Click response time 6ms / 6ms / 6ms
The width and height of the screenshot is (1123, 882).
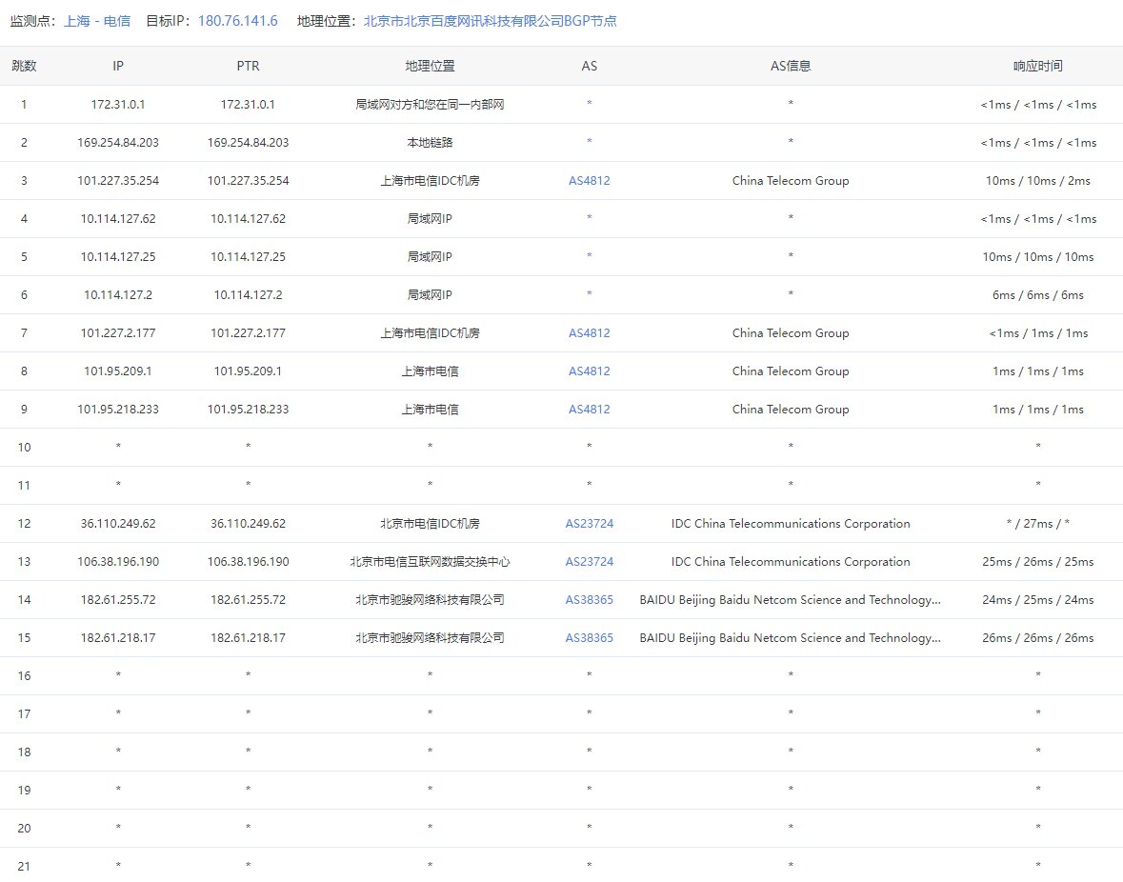pos(1038,294)
